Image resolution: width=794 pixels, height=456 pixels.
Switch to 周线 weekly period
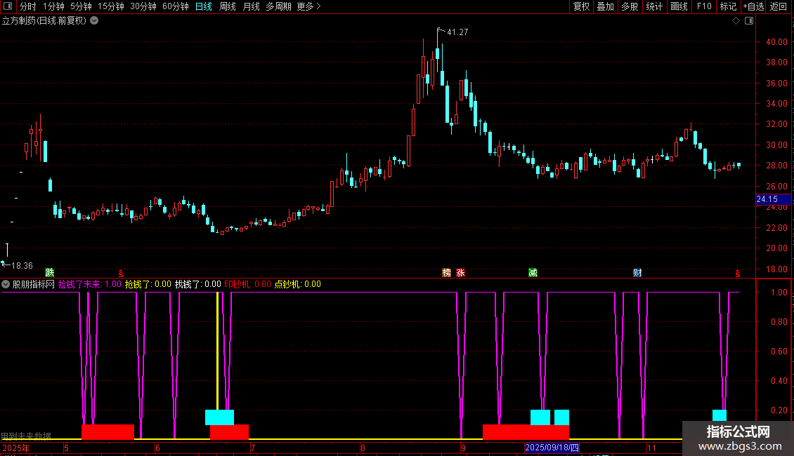(228, 6)
